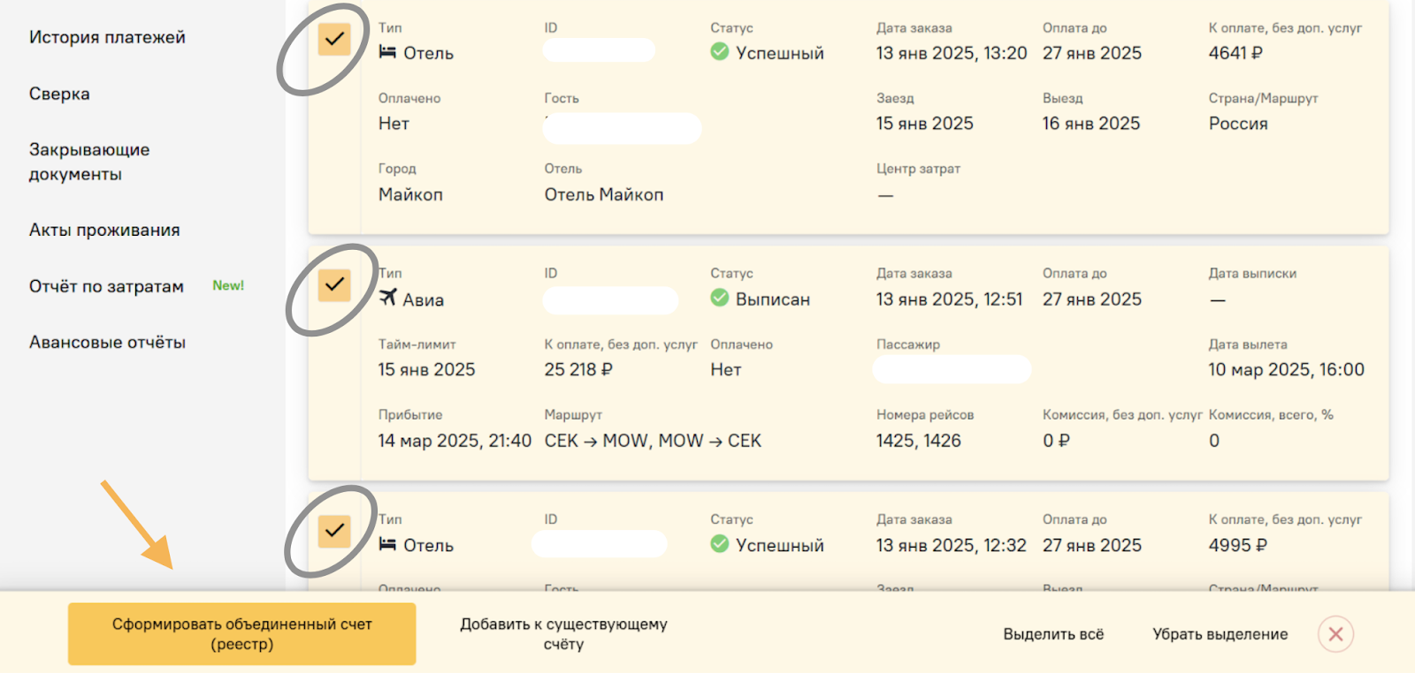
Task: Click Убрать выделение
Action: tap(1220, 634)
